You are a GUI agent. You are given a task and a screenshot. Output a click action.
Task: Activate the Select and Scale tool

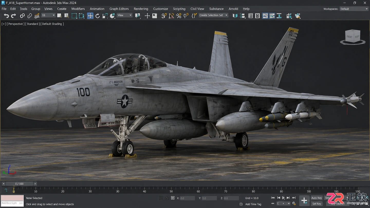(105, 16)
